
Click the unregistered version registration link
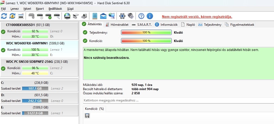point(197,17)
